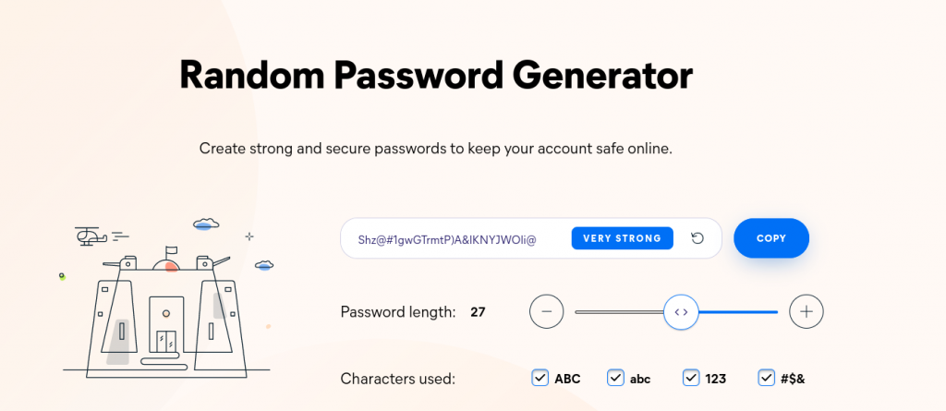Uncheck the ABC uppercase checkbox
This screenshot has width=946, height=411.
(540, 379)
